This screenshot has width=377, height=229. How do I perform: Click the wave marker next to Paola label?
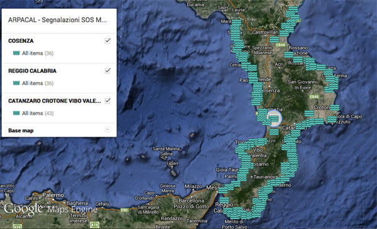pos(253,80)
